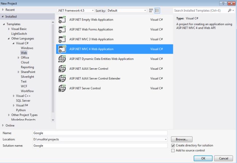The height and width of the screenshot is (163, 237).
Task: Expand the Visual C++ node
Action: click(13, 96)
